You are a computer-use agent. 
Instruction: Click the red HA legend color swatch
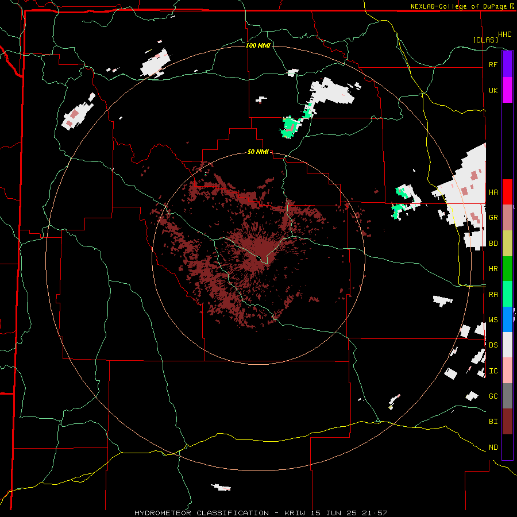[507, 192]
